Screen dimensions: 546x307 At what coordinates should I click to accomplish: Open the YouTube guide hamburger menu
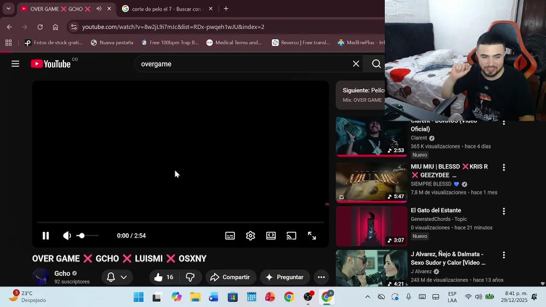pyautogui.click(x=15, y=64)
